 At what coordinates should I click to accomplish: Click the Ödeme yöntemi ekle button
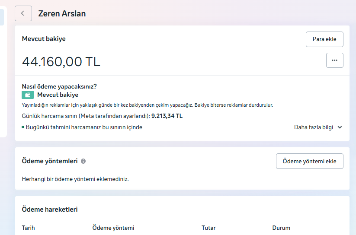pyautogui.click(x=309, y=161)
